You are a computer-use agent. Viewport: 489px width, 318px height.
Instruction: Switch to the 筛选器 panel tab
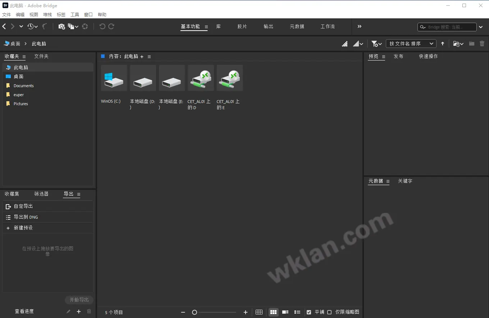[x=41, y=194]
